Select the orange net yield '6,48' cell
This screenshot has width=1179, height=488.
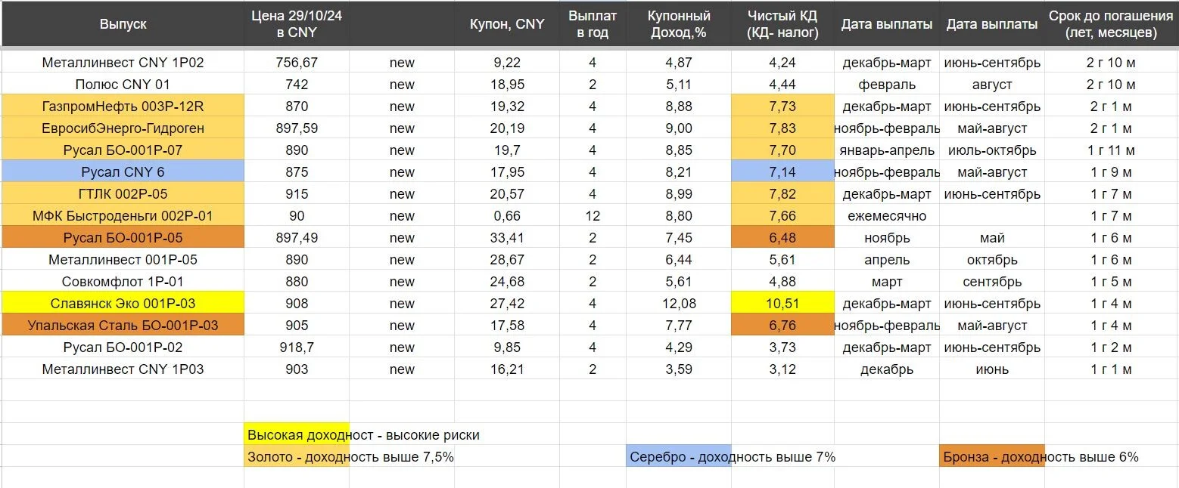tap(782, 238)
